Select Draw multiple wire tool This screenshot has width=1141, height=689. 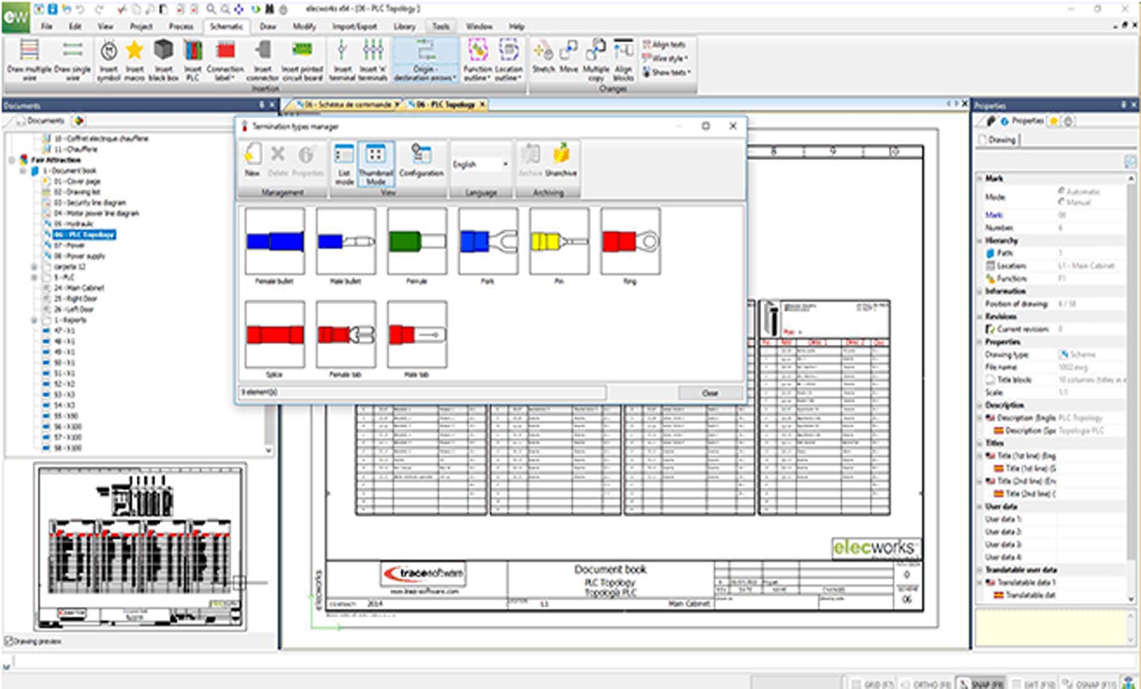pos(29,59)
